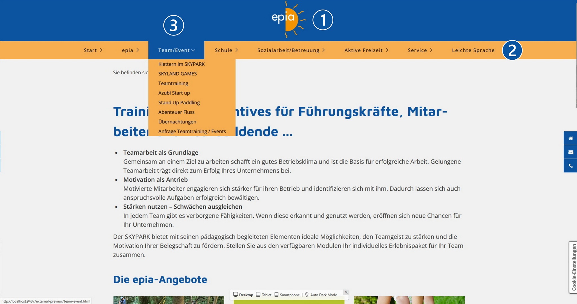Open Cookie-Einstellungen side tab

[x=573, y=267]
